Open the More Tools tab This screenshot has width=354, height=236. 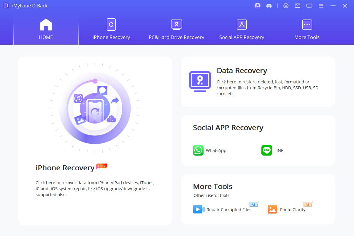tap(307, 30)
